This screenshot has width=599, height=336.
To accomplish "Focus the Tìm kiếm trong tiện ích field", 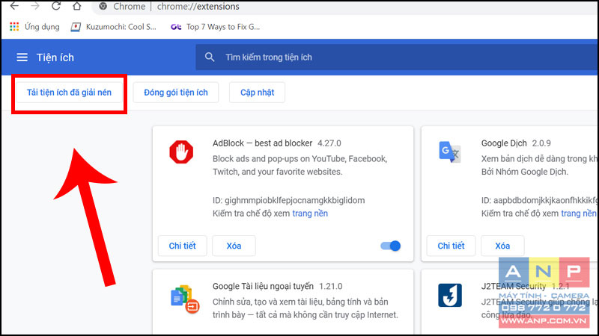I will (x=398, y=57).
